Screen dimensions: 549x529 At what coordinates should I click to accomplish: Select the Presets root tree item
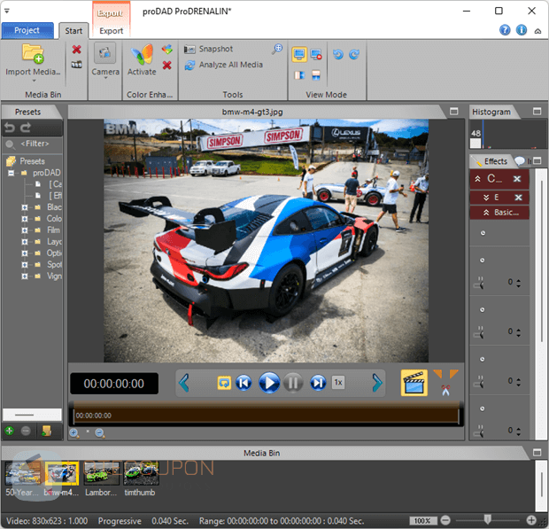pos(26,161)
